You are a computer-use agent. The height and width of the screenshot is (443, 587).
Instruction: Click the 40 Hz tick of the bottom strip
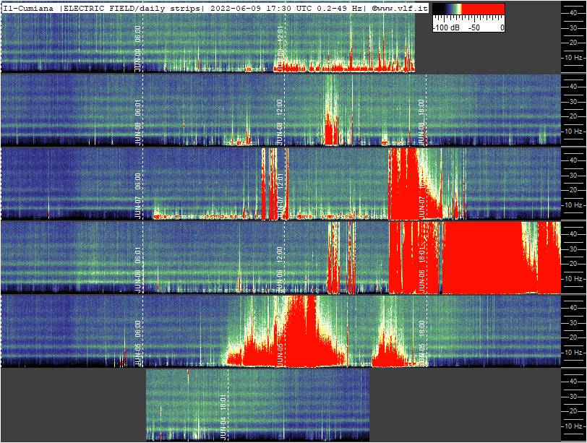click(x=573, y=379)
